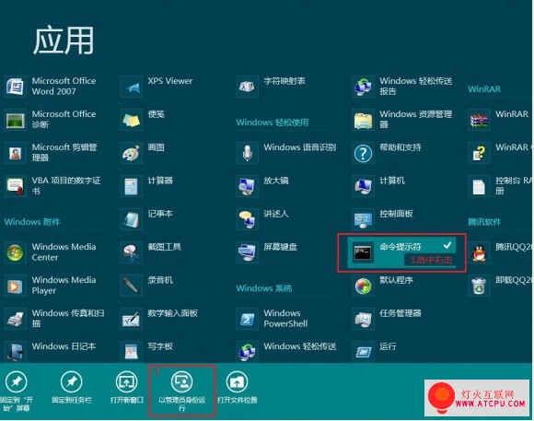Pin to Start with 固定到"开始"屏幕
Viewport: 534px width, 421px height.
point(16,391)
